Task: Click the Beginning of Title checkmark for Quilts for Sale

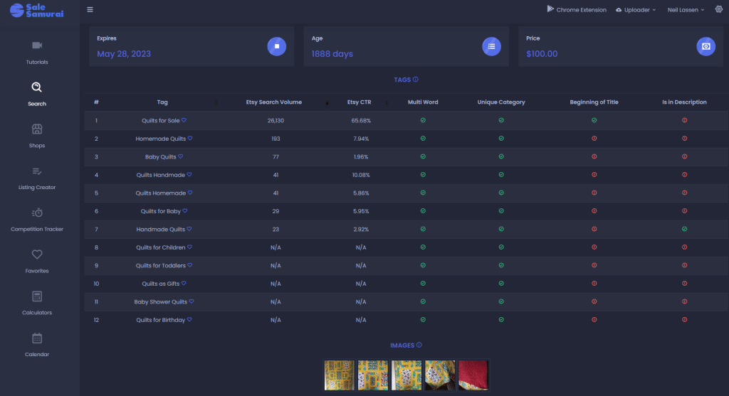Action: point(594,120)
